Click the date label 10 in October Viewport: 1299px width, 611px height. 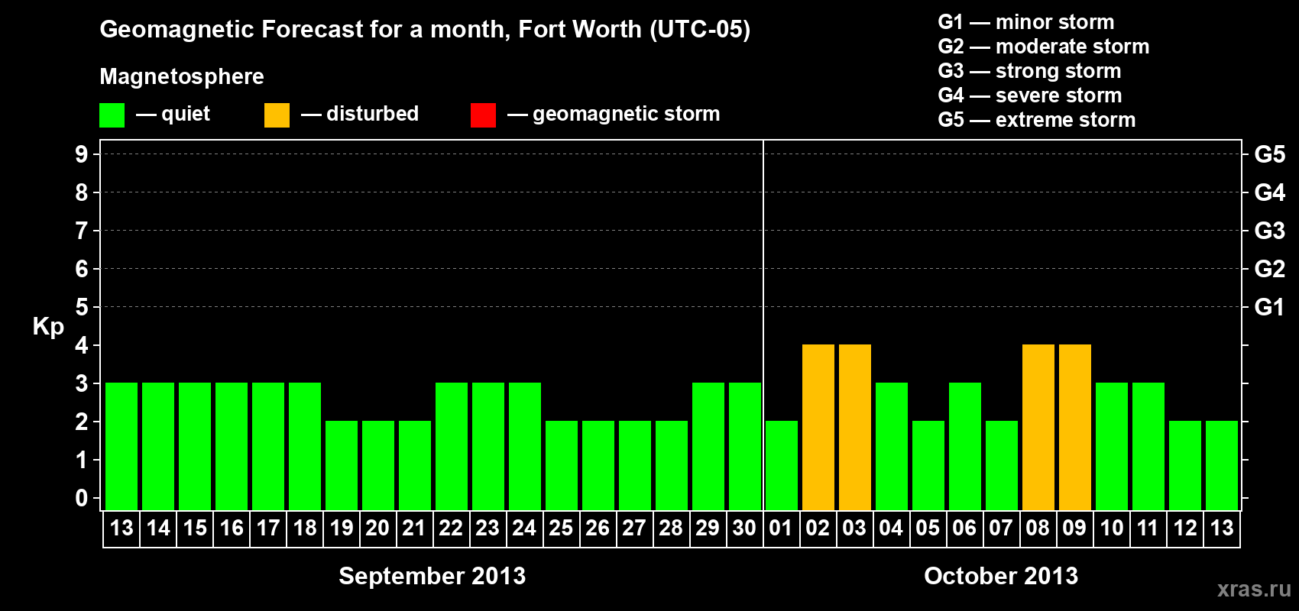coord(1112,528)
